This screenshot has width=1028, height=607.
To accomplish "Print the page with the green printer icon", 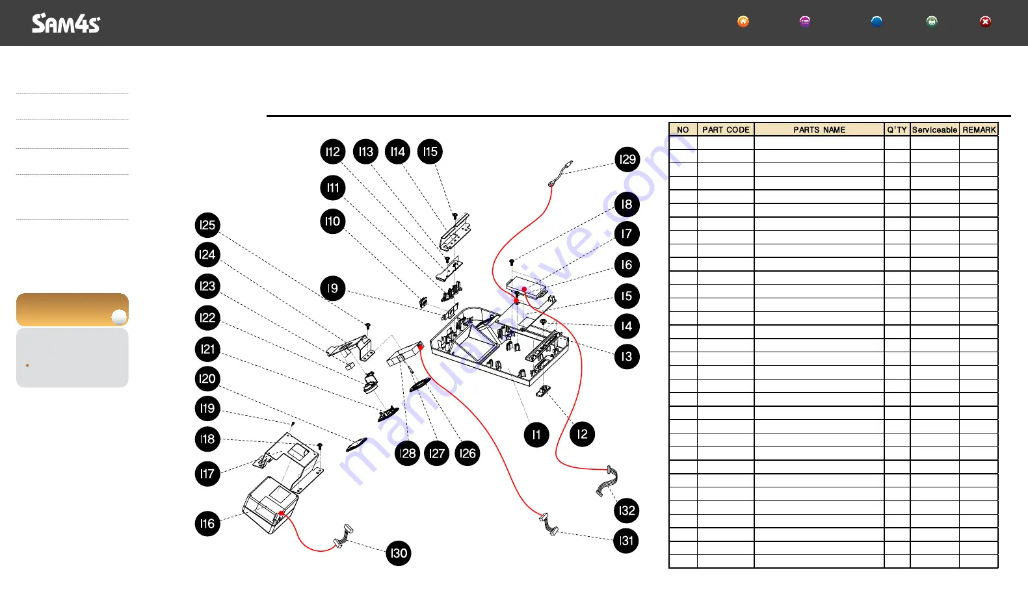I will tap(932, 21).
